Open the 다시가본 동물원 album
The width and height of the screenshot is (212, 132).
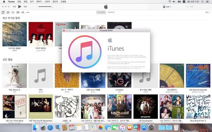[x=14, y=34]
